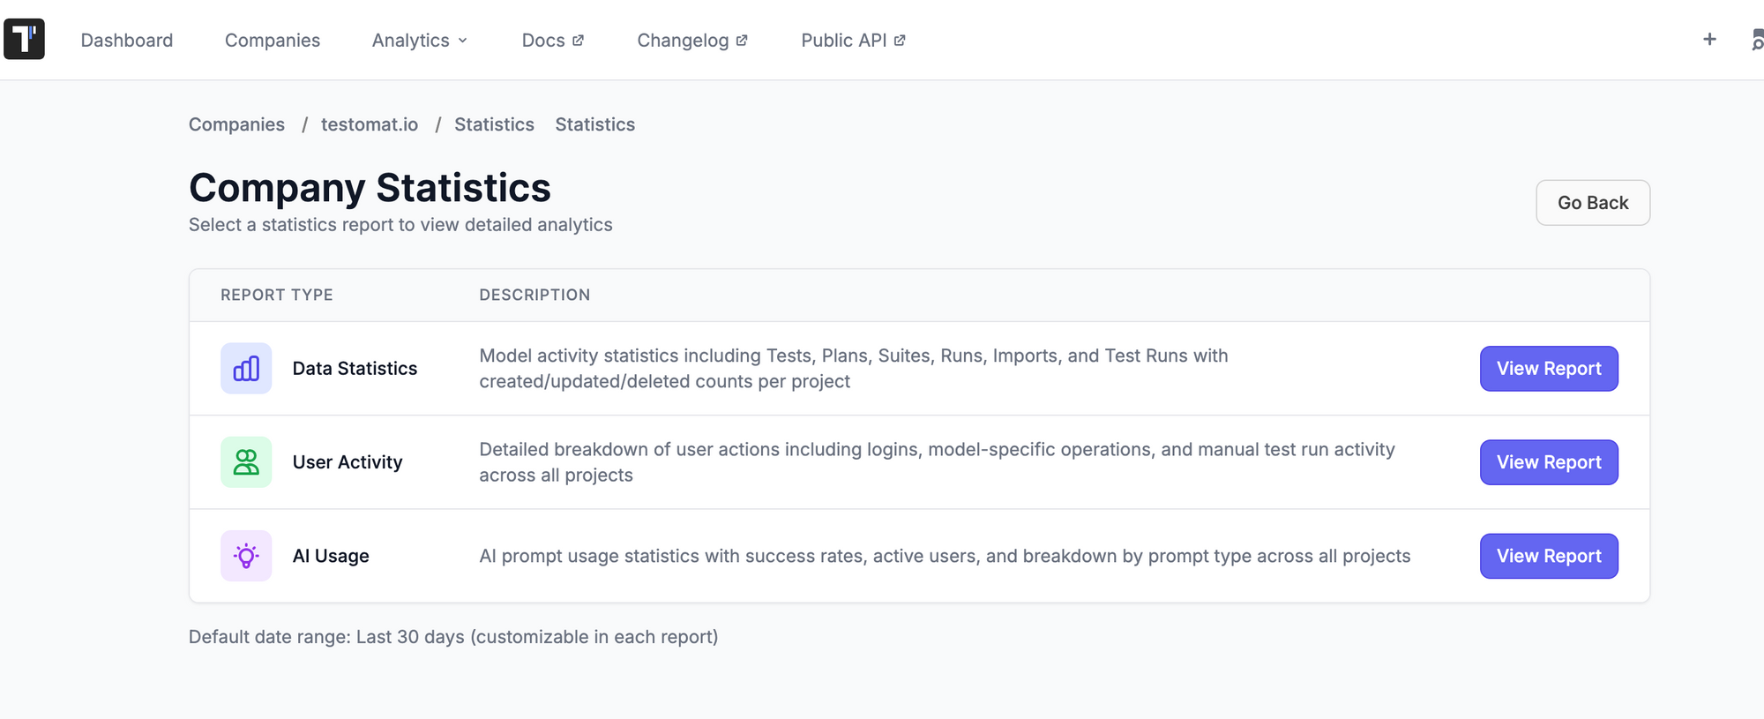Click the Public API external link icon
The height and width of the screenshot is (719, 1764).
(x=900, y=41)
